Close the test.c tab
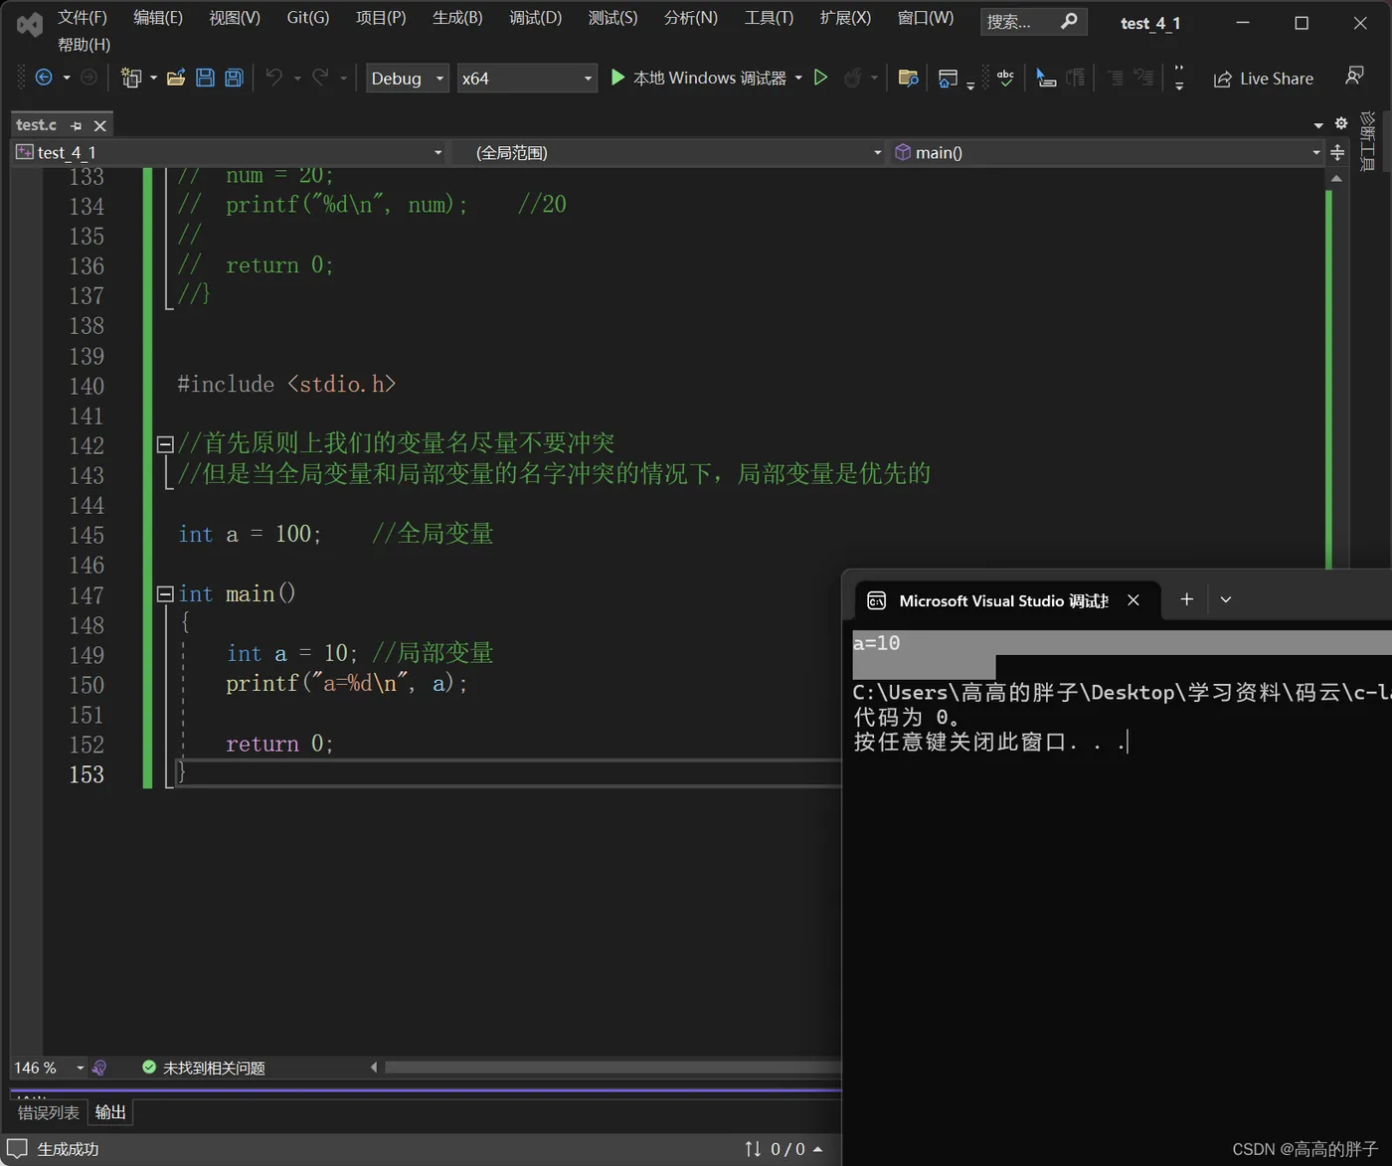Screen dimensions: 1392x1166 coord(99,126)
